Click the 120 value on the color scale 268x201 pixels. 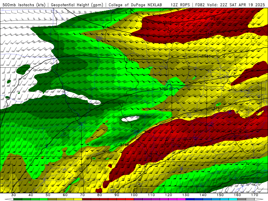pos(169,195)
